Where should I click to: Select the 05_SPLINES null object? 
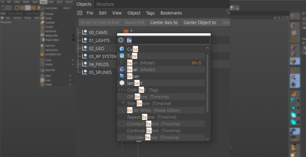click(100, 72)
